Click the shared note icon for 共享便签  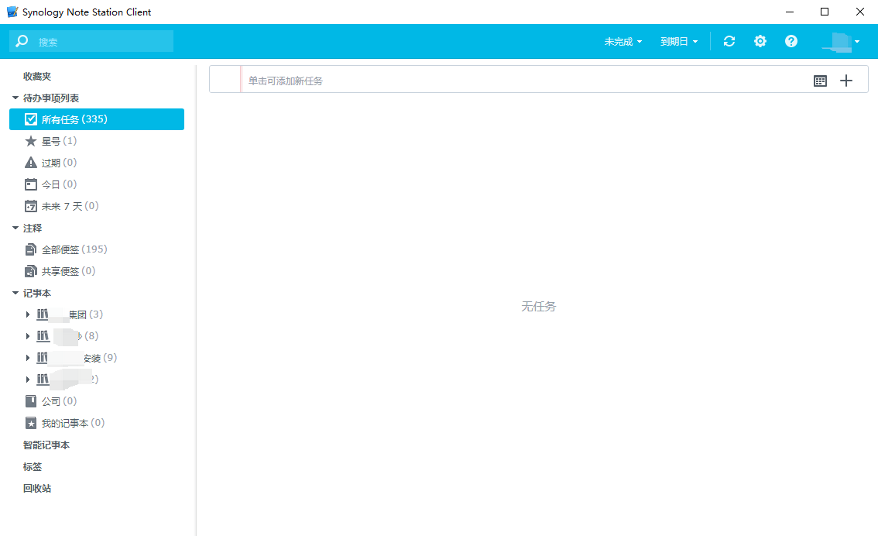tap(31, 271)
